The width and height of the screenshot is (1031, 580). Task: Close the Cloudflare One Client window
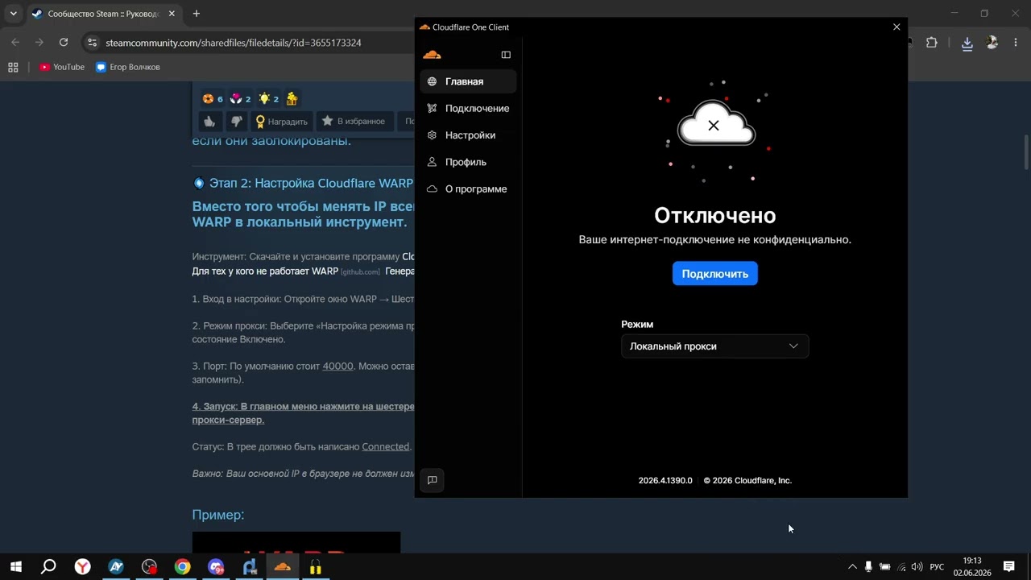pyautogui.click(x=896, y=27)
